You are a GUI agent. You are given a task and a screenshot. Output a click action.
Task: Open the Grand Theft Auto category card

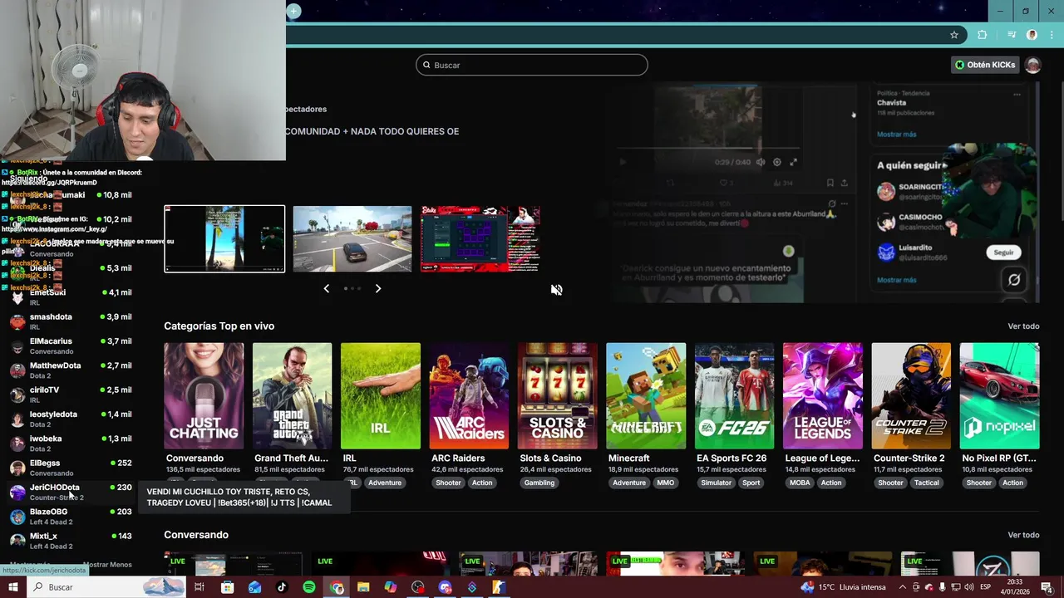[292, 396]
